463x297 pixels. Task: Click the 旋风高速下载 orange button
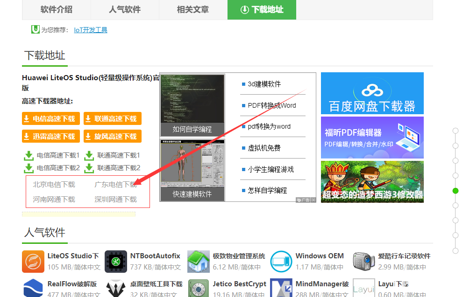[x=113, y=137]
